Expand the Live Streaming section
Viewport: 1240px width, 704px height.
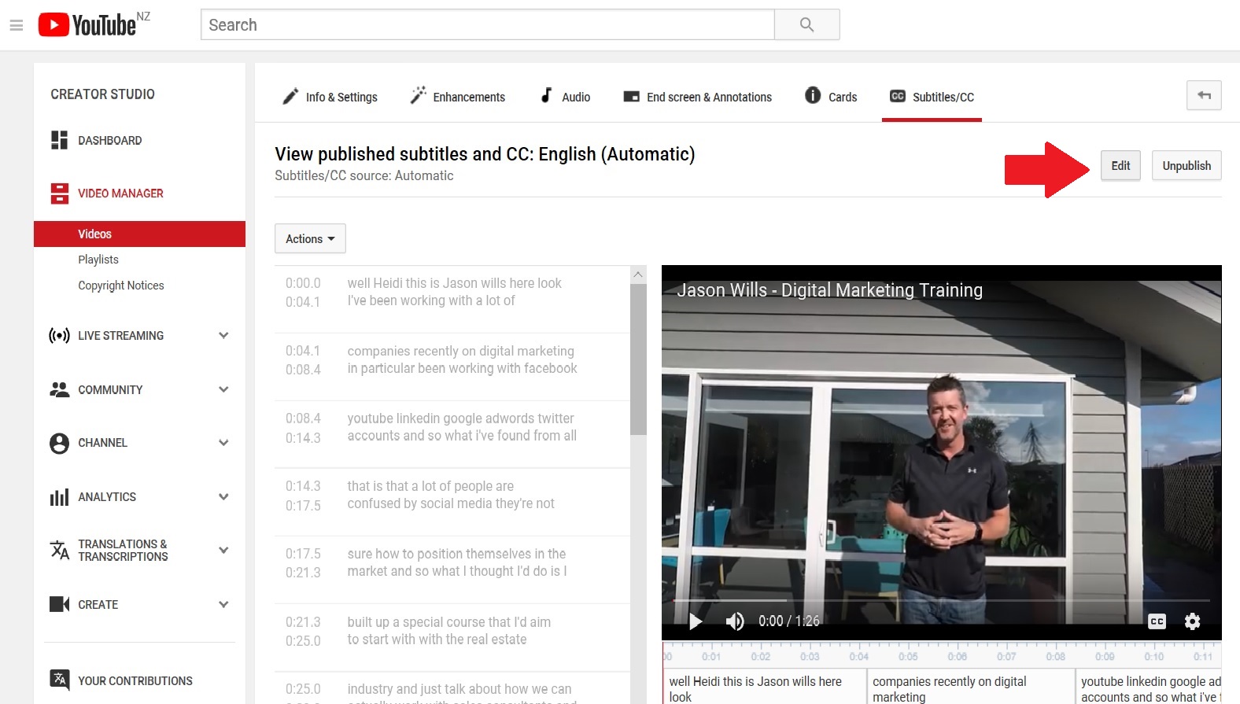[x=223, y=336]
